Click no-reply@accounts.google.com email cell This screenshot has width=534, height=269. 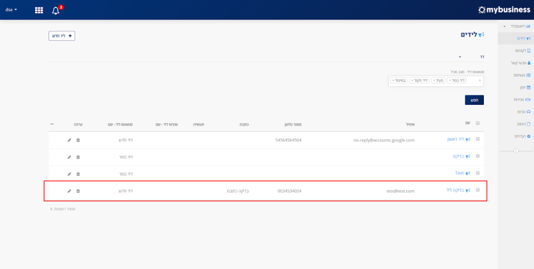[x=384, y=140]
